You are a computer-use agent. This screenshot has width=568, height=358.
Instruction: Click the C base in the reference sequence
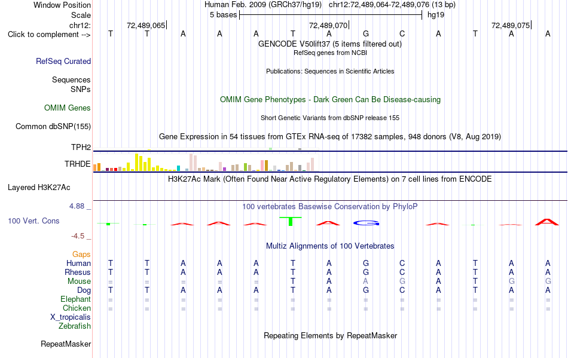(x=402, y=34)
